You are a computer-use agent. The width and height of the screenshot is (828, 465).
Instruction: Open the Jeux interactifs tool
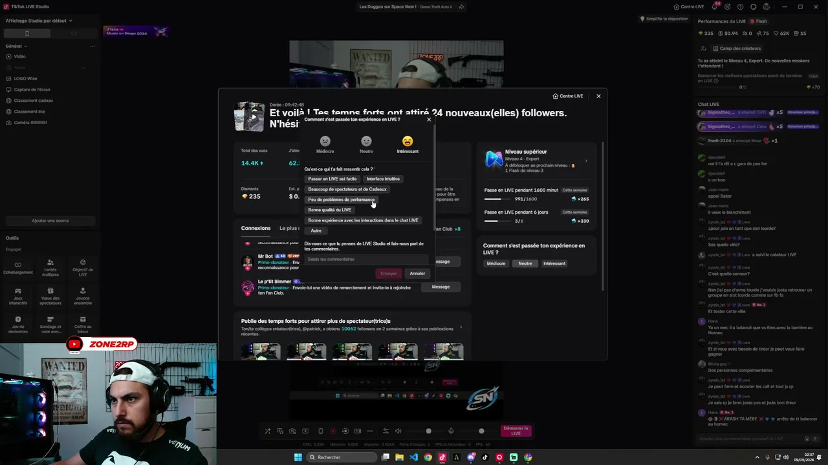pyautogui.click(x=18, y=296)
